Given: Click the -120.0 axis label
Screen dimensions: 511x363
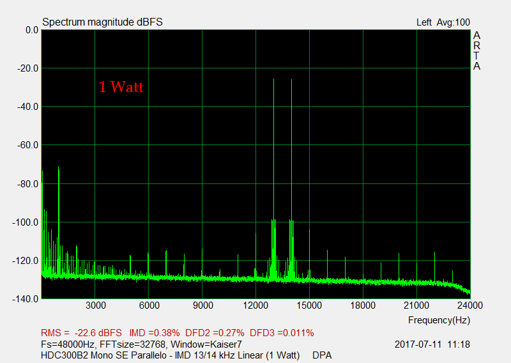Looking at the screenshot, I should 26,261.
